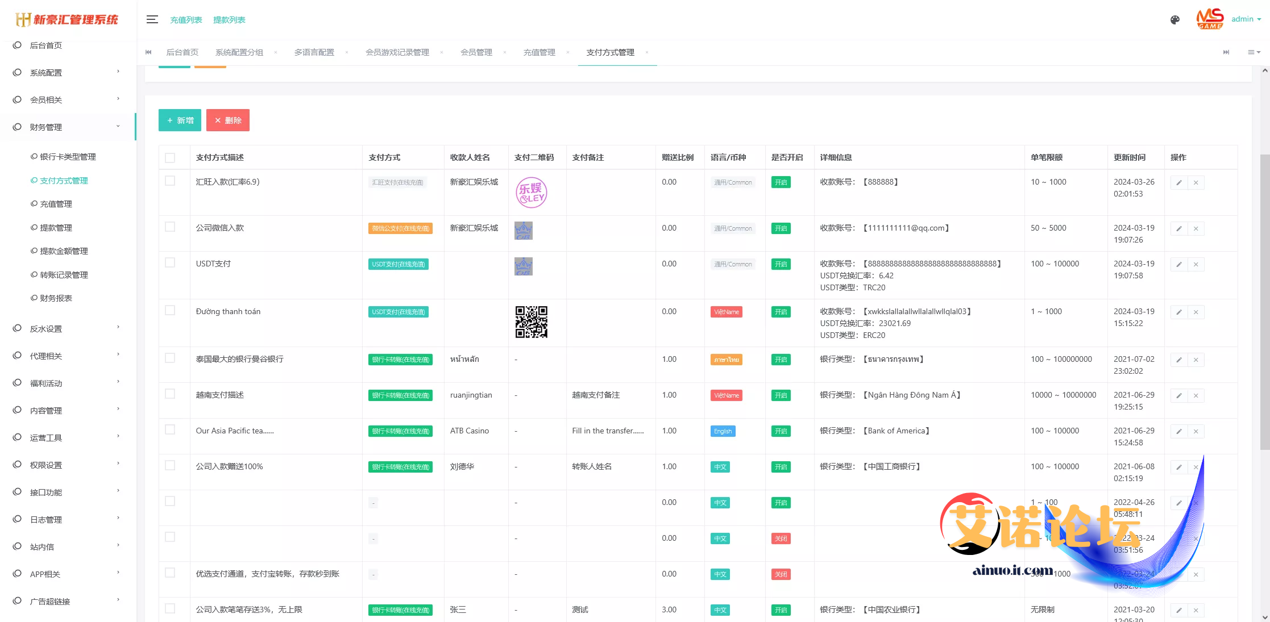Open the tab operations dropdown menu

[1254, 52]
